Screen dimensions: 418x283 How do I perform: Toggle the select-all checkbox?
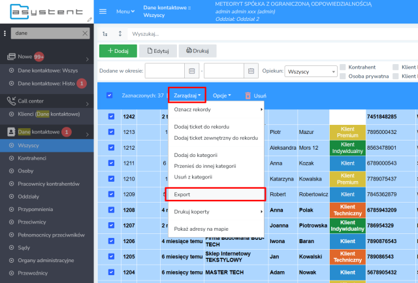pyautogui.click(x=109, y=95)
